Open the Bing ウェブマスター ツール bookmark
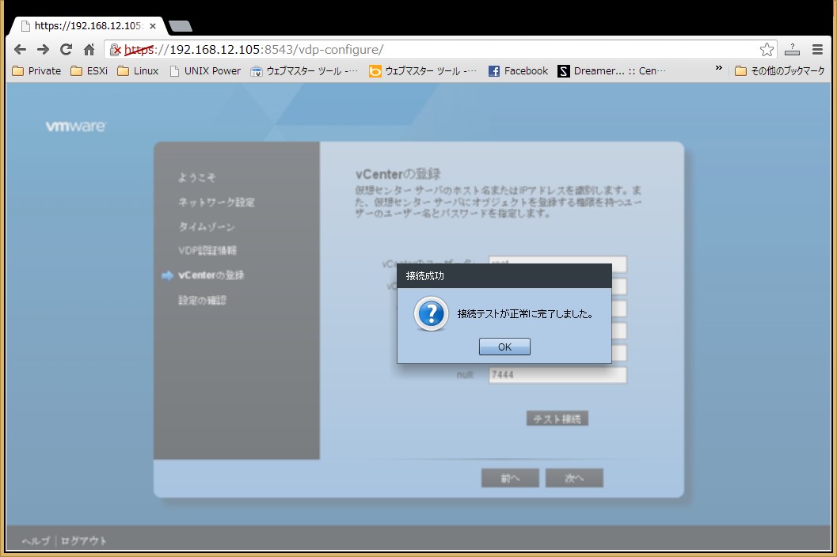The width and height of the screenshot is (837, 557). coord(423,71)
